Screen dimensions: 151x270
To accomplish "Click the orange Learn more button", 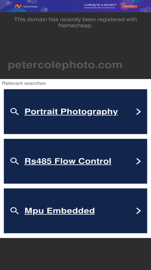I will (129, 6).
